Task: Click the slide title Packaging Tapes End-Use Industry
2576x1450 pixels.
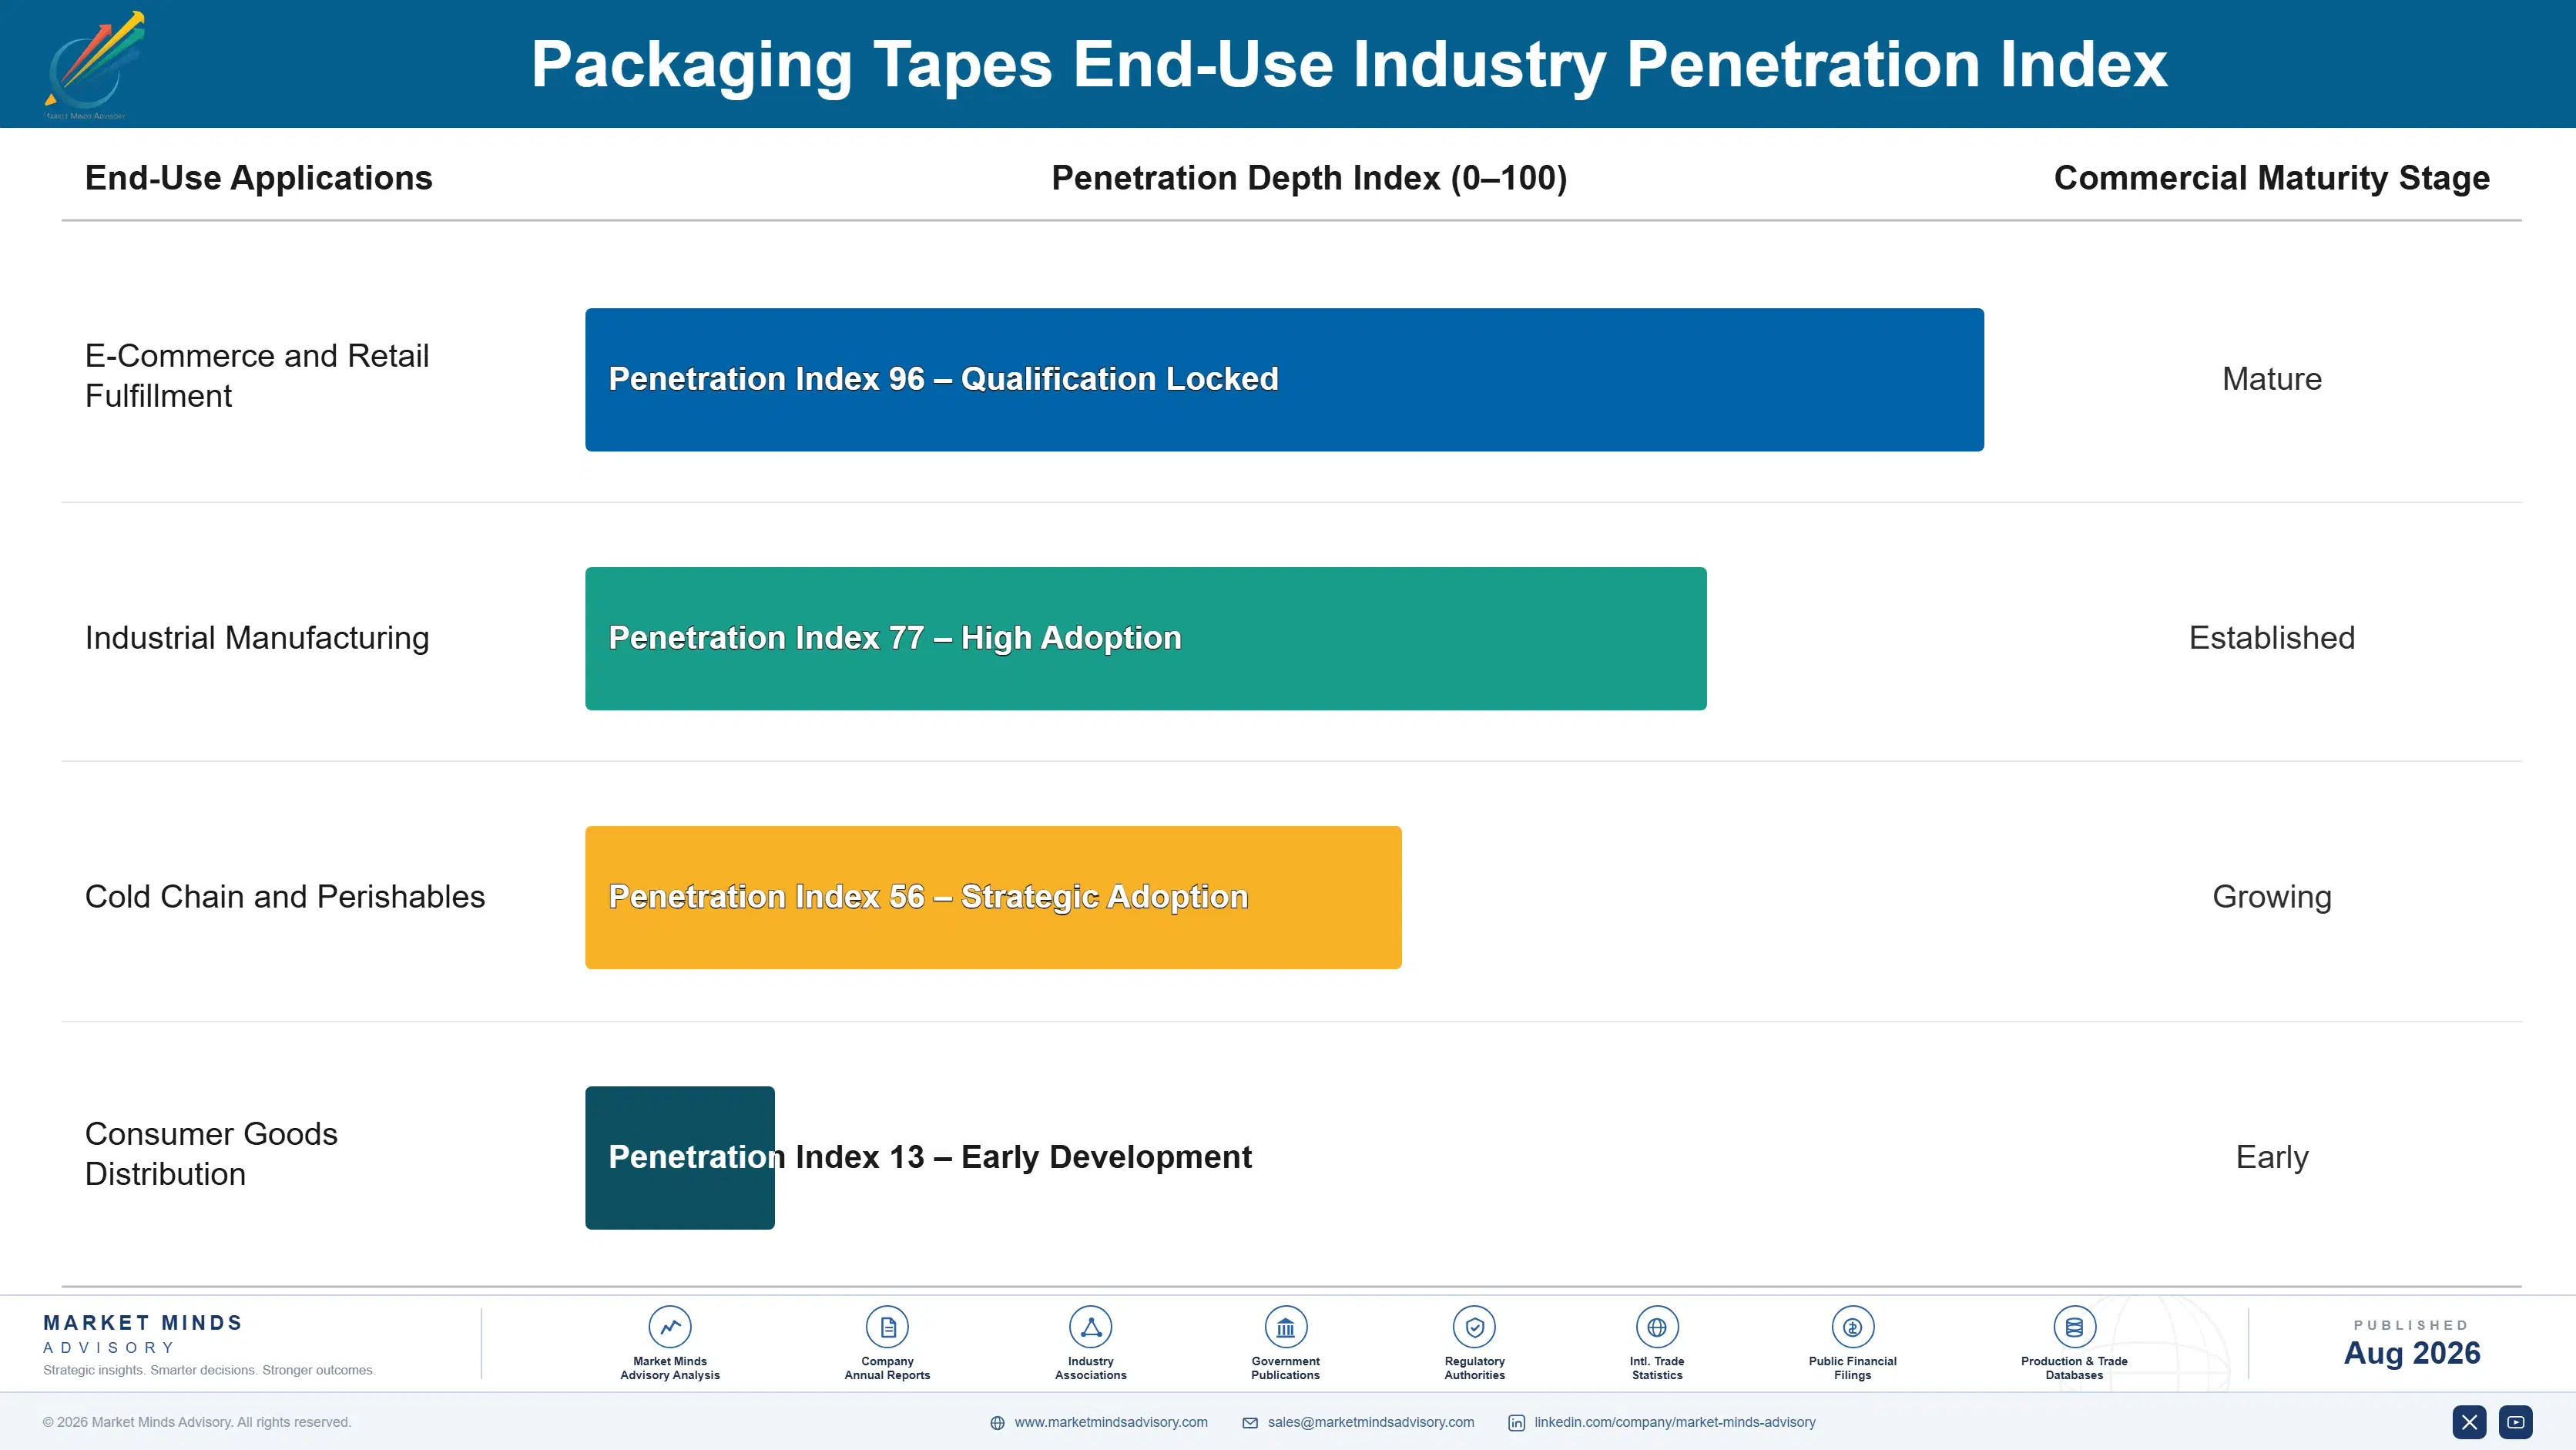Action: 1349,65
